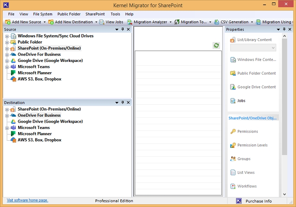
Task: Select SharePoint icon in Destination tree
Action: tap(13, 109)
